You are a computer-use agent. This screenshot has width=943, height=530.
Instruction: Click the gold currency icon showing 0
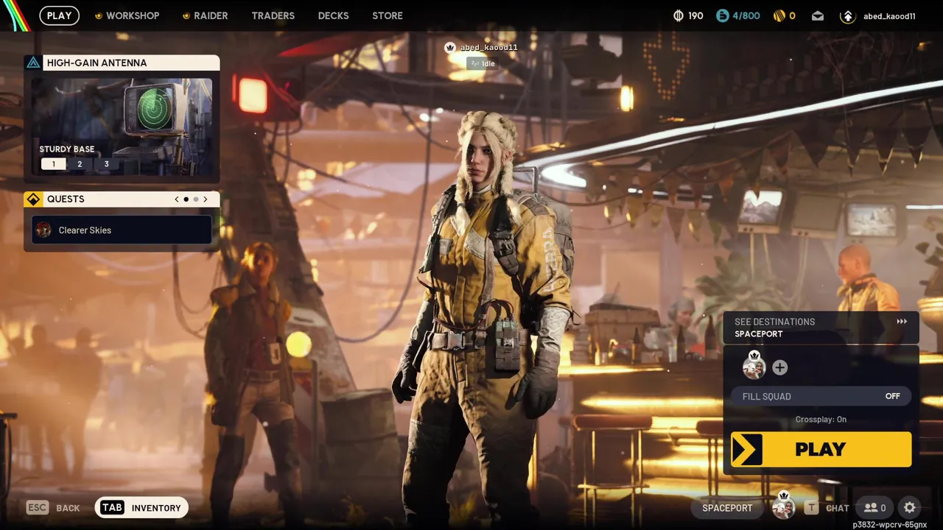tap(779, 15)
